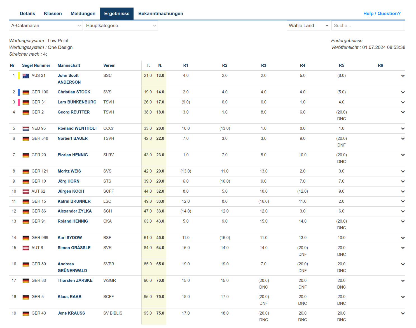416x328 pixels.
Task: Click the yellow marker on the first place row
Action: coord(19,76)
